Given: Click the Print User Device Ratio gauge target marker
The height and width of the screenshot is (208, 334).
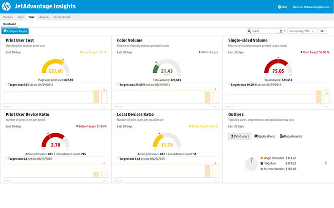Looking at the screenshot, I should [48, 133].
